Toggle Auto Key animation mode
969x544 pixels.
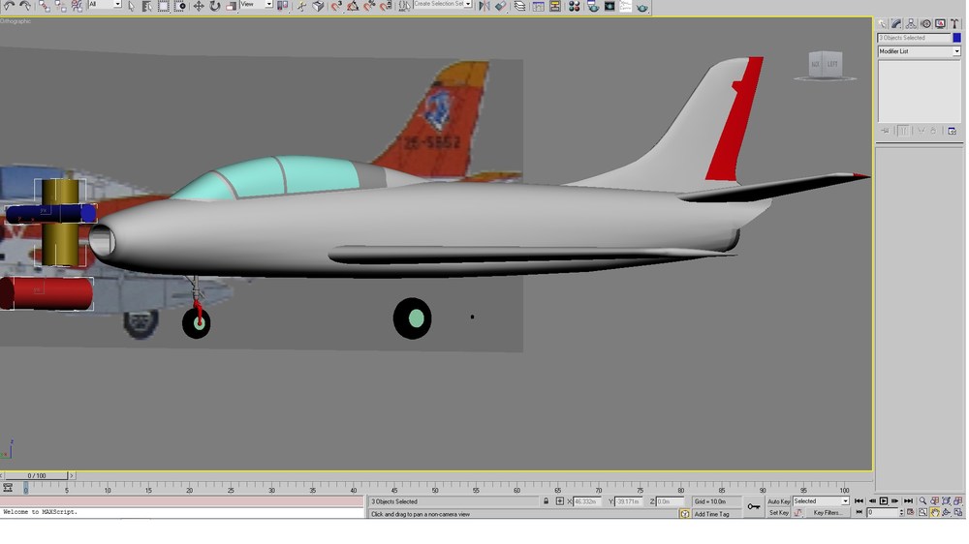pyautogui.click(x=778, y=501)
